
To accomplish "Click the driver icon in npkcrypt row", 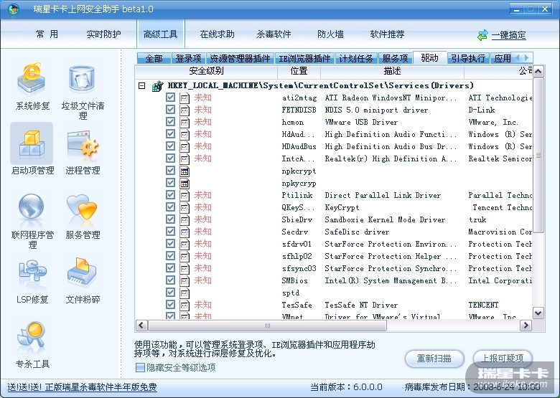I will [x=185, y=171].
